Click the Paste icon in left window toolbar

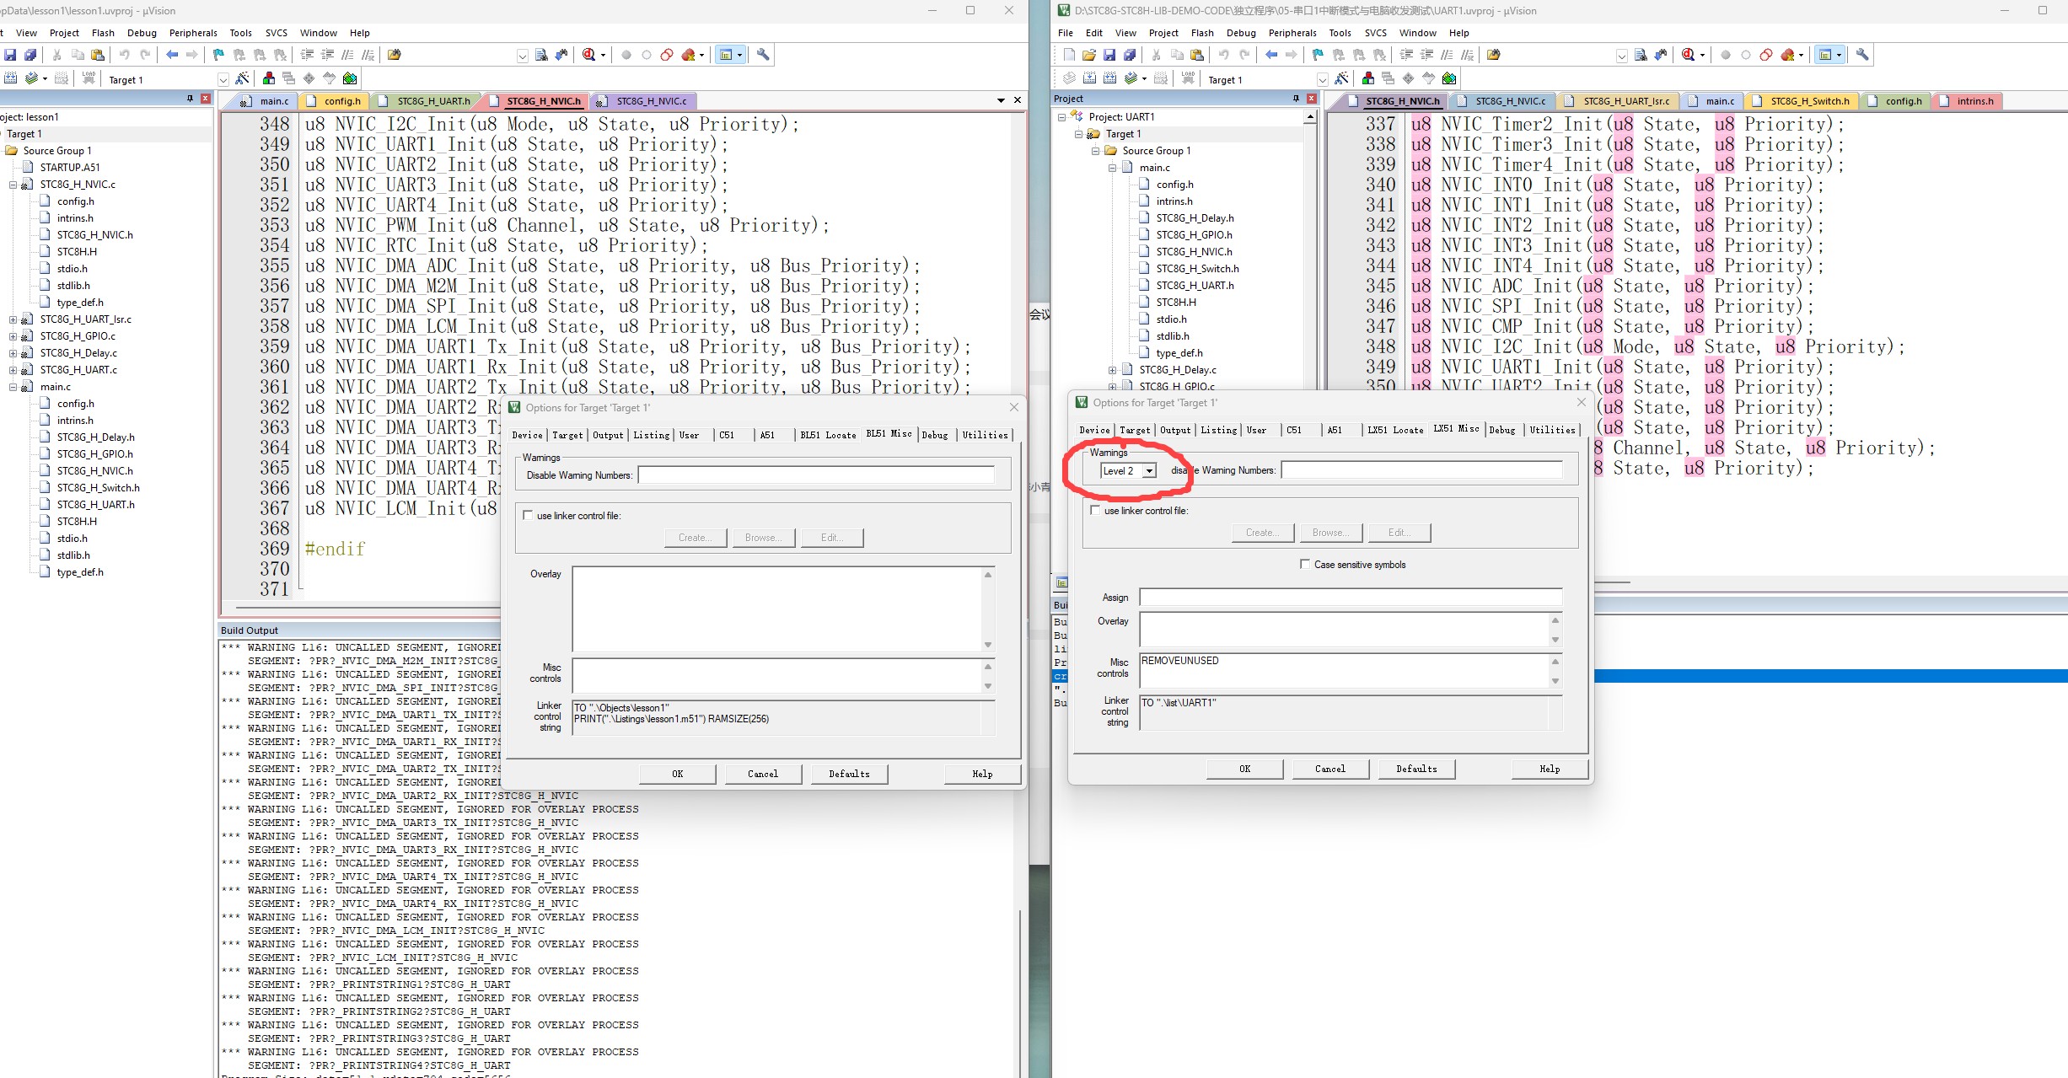(98, 55)
